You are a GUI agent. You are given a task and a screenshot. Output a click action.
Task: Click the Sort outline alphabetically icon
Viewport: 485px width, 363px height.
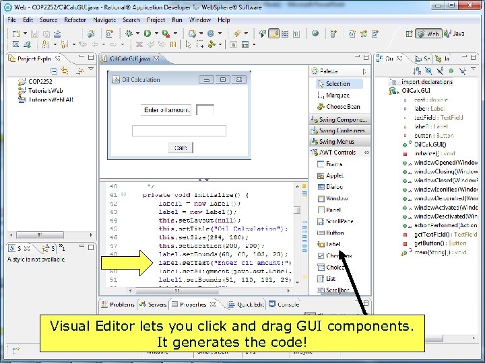click(x=417, y=71)
